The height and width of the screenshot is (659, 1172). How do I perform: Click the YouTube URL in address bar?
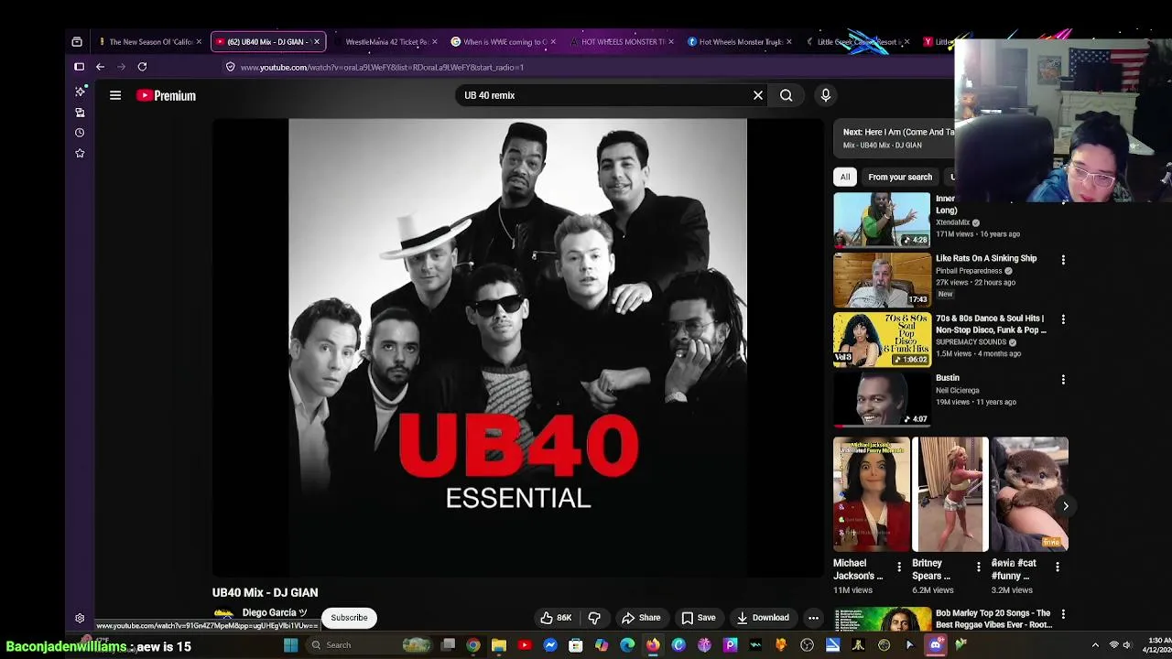pos(382,67)
